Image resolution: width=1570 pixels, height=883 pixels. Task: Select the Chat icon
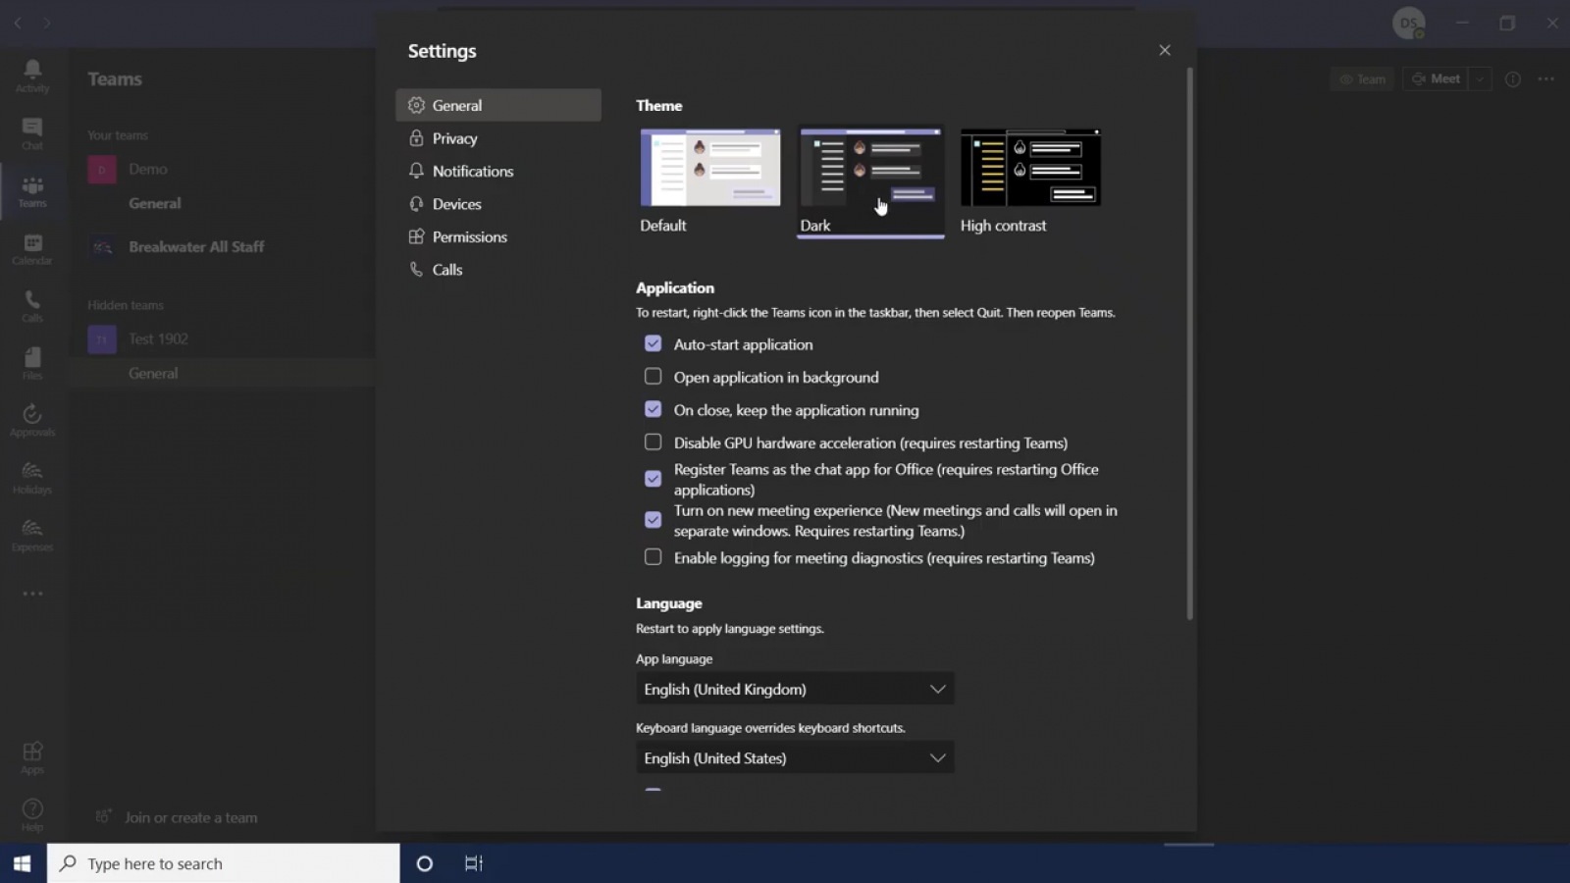[x=31, y=132]
